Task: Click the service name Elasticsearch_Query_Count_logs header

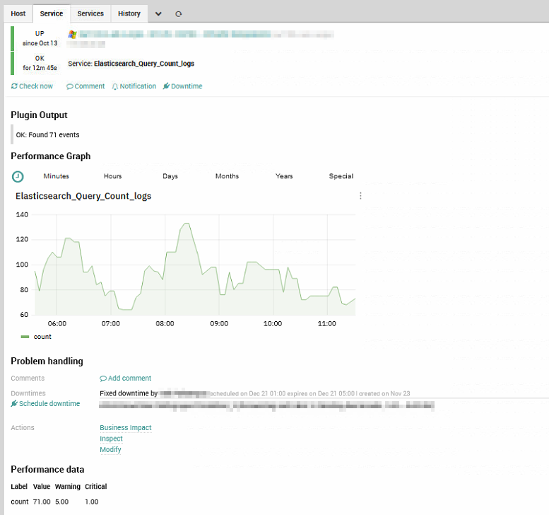Action: tap(144, 64)
